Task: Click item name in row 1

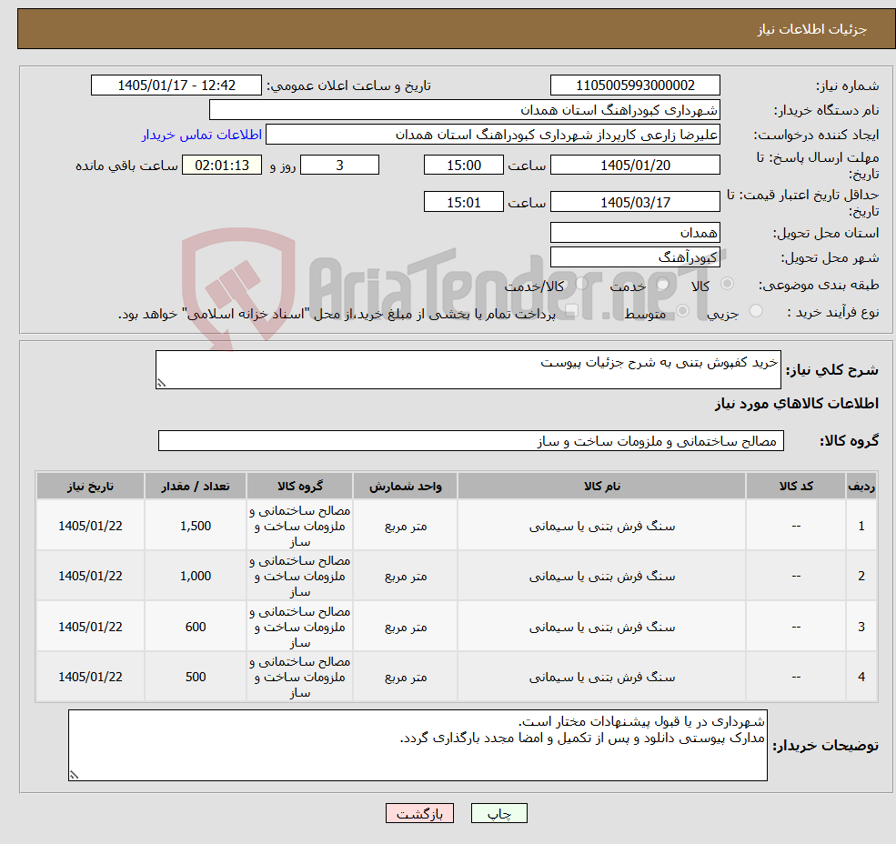Action: tap(601, 526)
